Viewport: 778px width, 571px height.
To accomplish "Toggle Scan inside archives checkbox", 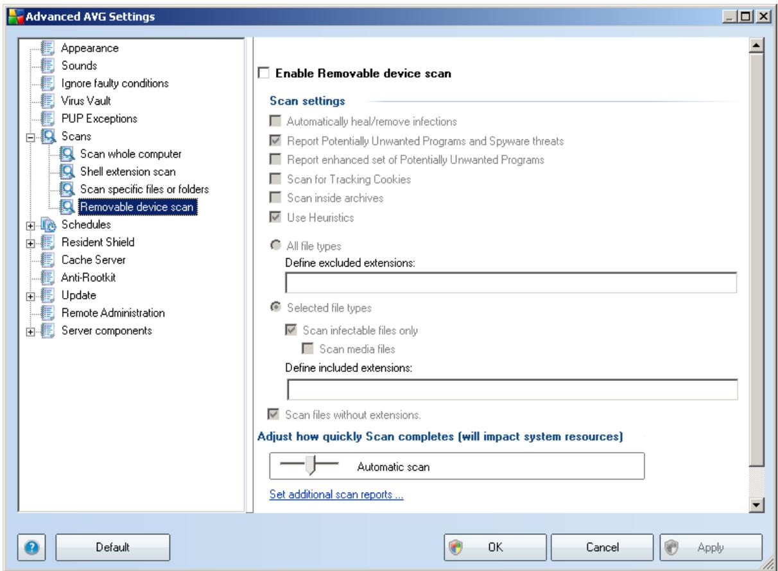I will click(x=275, y=198).
